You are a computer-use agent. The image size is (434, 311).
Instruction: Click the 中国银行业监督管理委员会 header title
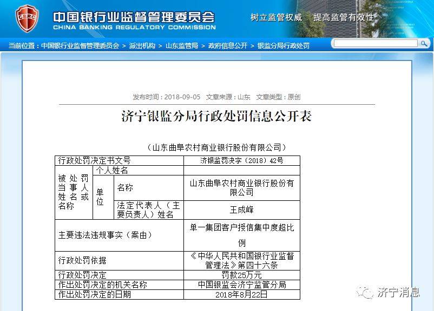click(134, 17)
